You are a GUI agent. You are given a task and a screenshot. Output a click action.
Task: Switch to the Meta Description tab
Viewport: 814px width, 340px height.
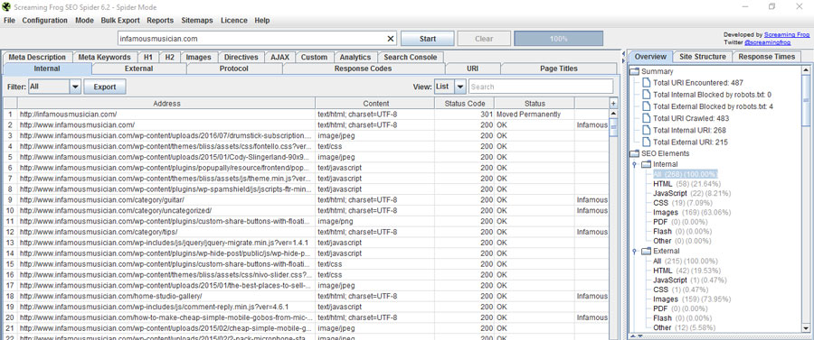37,57
